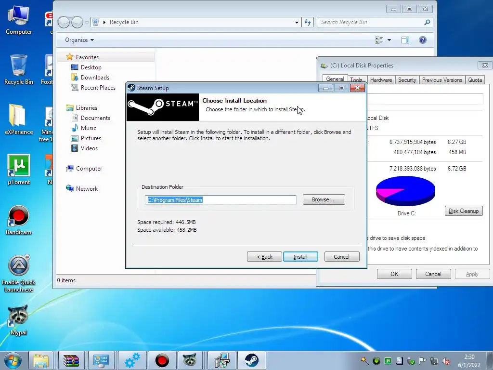Switch to the Mypal raccoon taskbar icon

click(x=190, y=360)
